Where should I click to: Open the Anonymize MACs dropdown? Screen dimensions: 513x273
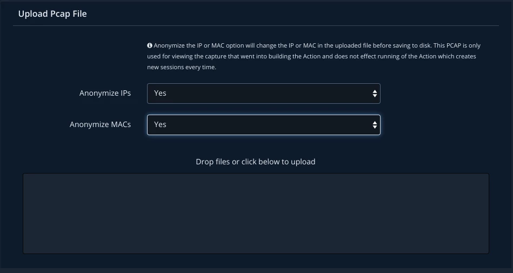pyautogui.click(x=263, y=125)
